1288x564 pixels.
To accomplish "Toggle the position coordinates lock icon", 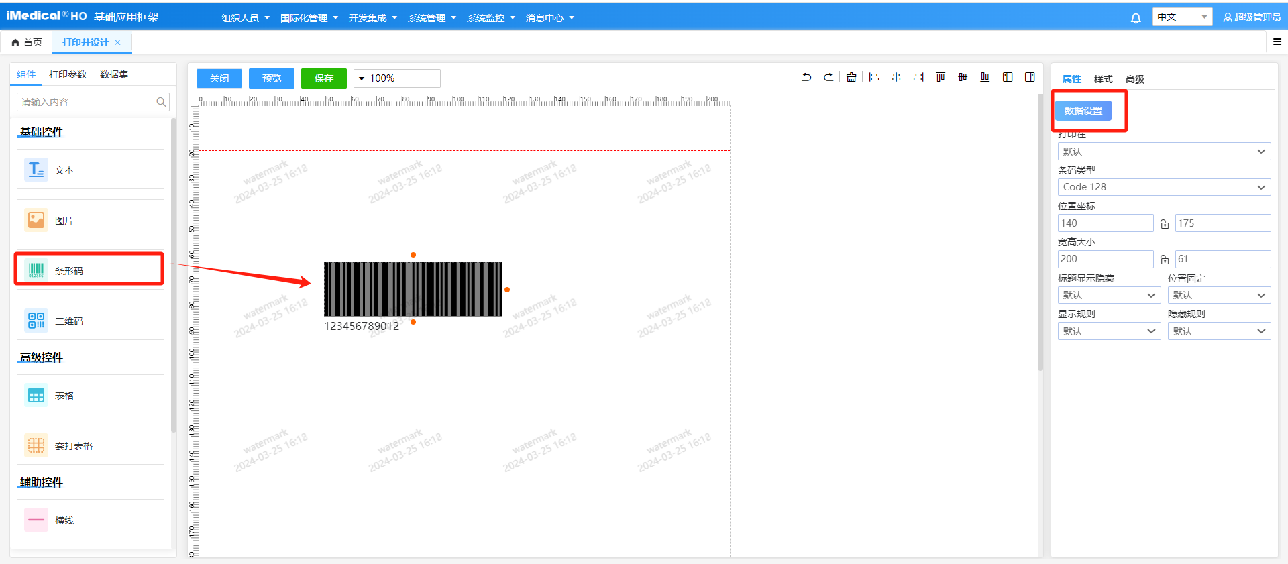I will point(1165,224).
